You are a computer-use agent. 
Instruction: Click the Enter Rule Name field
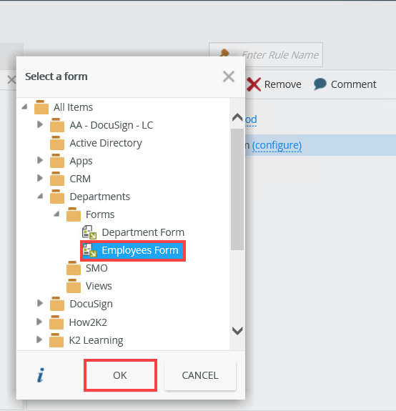click(x=266, y=55)
